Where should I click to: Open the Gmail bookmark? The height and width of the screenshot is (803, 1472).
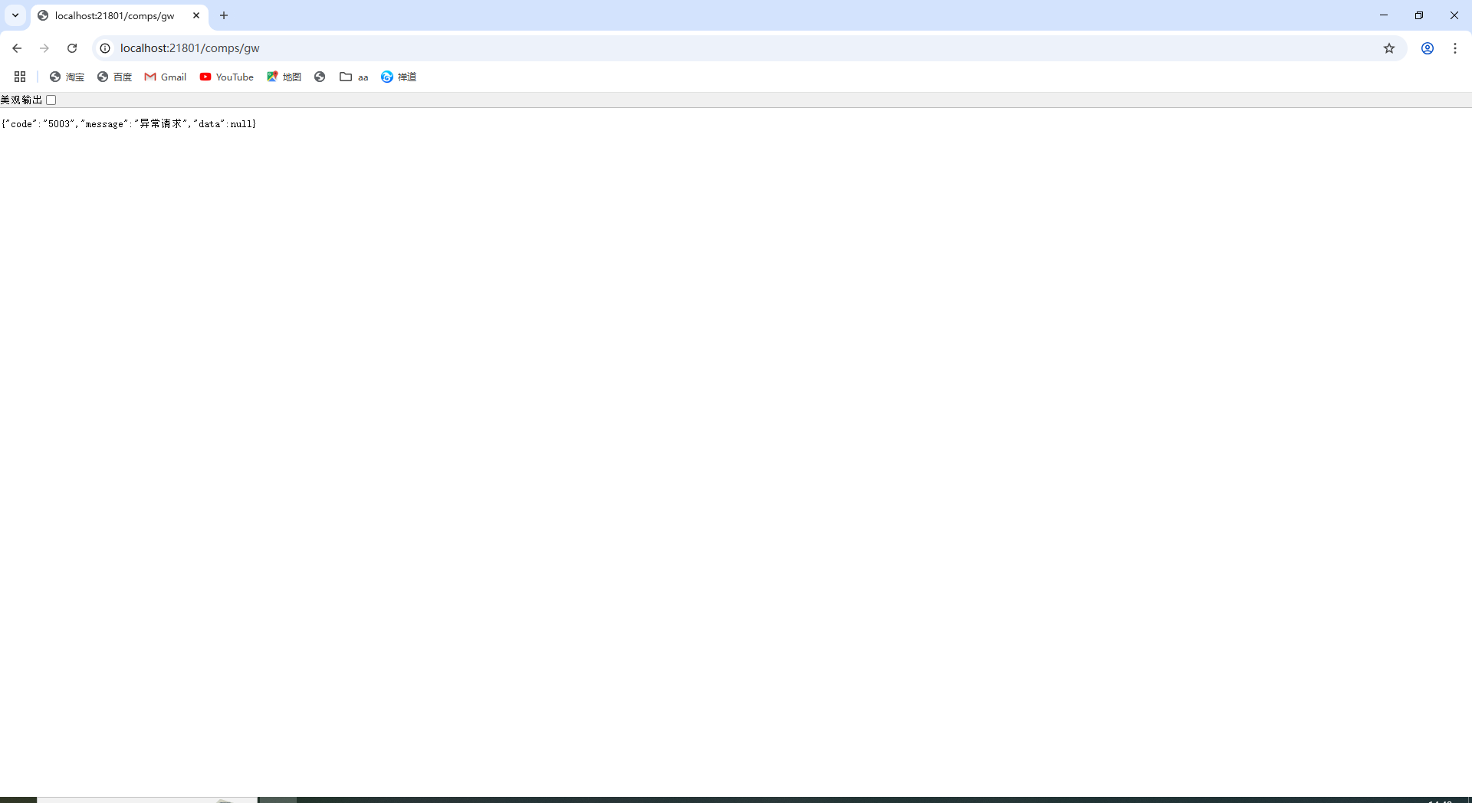166,77
